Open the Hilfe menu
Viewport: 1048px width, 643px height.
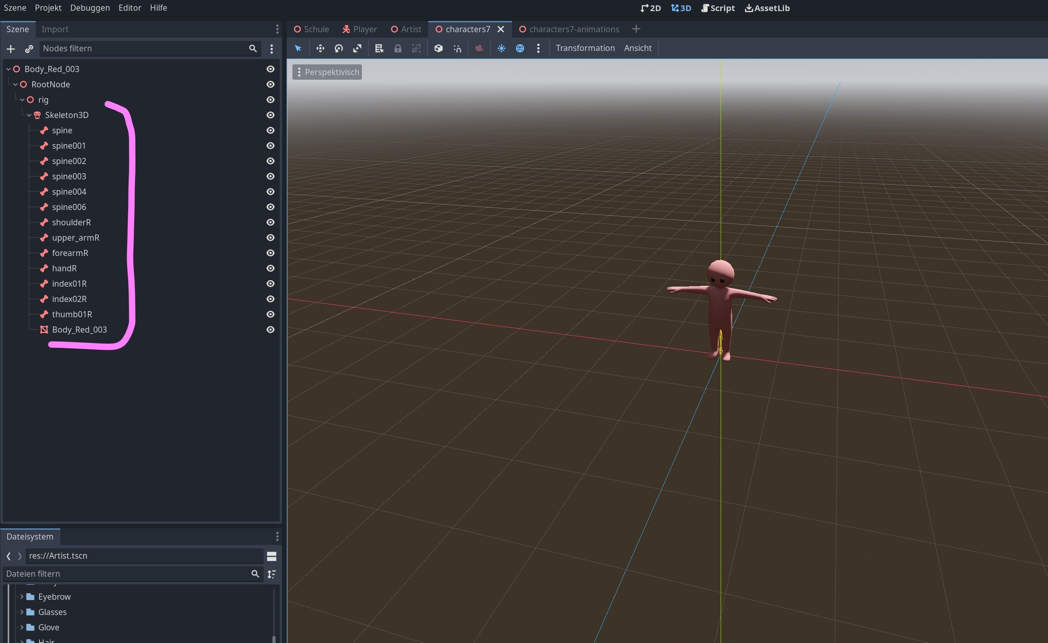158,8
